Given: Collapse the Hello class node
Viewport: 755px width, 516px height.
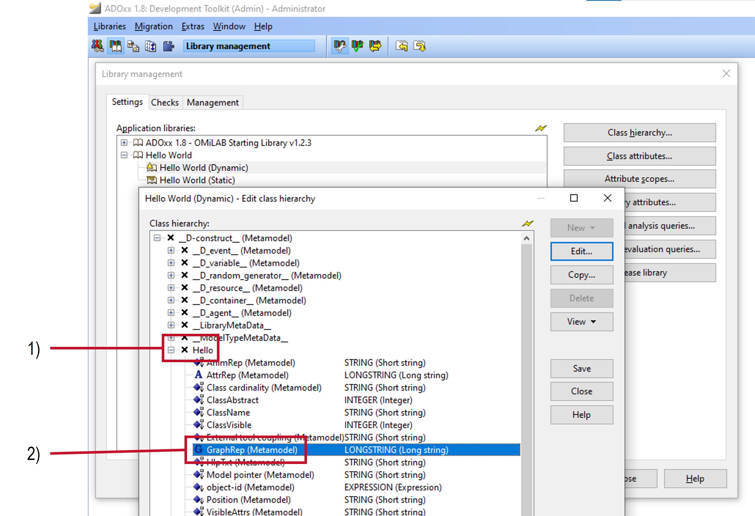Looking at the screenshot, I should tap(171, 350).
